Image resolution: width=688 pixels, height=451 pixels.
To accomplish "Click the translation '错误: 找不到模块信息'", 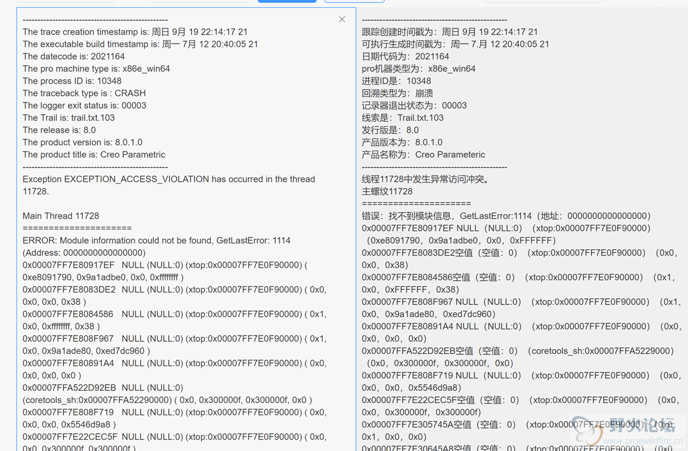I will tap(408, 216).
